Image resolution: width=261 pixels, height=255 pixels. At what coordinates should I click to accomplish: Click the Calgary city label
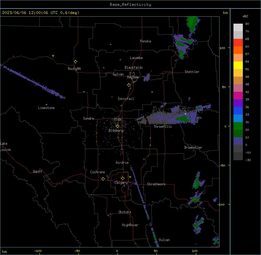pyautogui.click(x=121, y=183)
